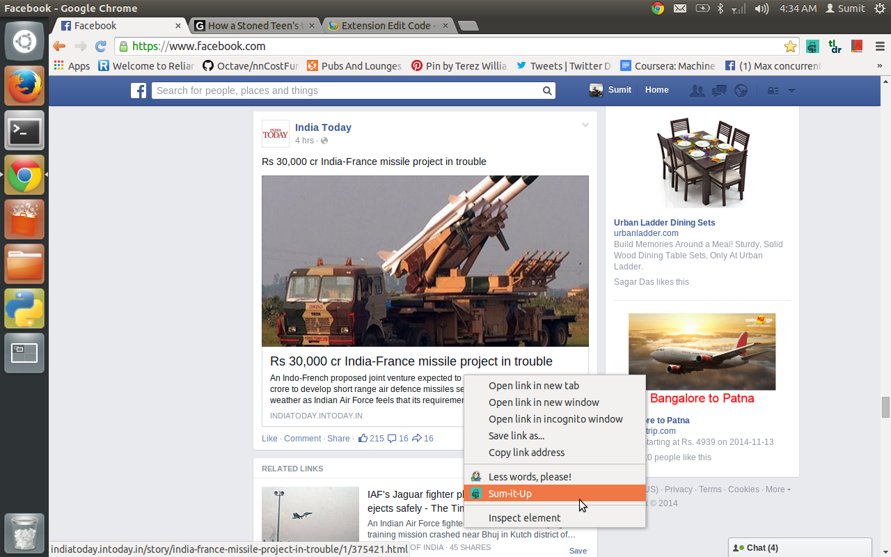Click the Chrome back arrow button
The image size is (891, 557).
click(x=59, y=46)
